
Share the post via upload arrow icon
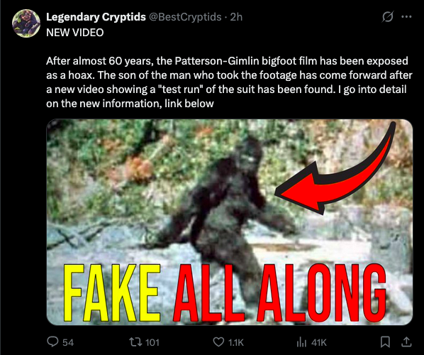coord(406,342)
